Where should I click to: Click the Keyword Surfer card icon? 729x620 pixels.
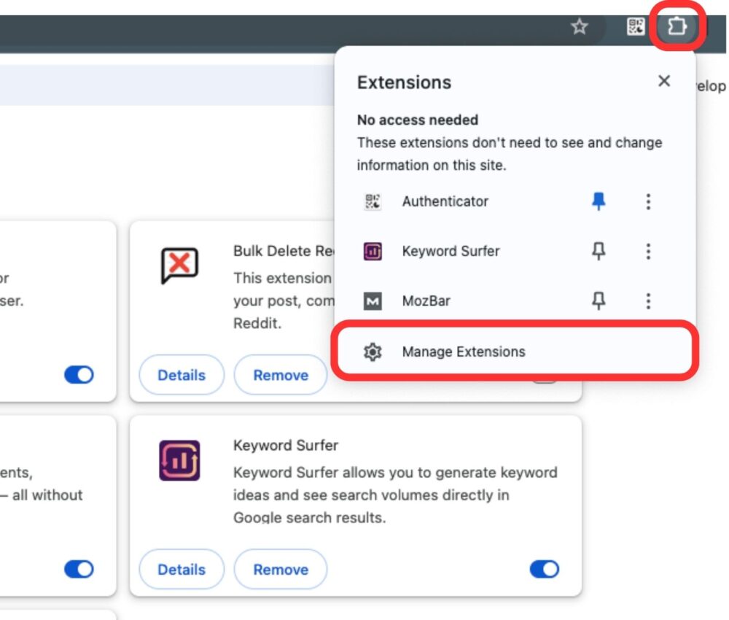pyautogui.click(x=179, y=462)
